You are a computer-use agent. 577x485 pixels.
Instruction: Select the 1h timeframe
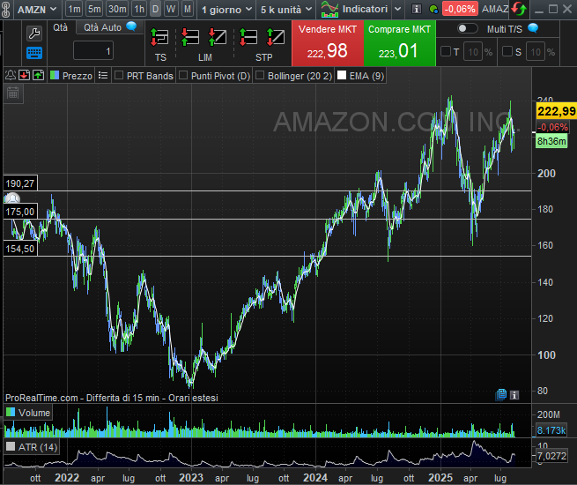[x=139, y=9]
